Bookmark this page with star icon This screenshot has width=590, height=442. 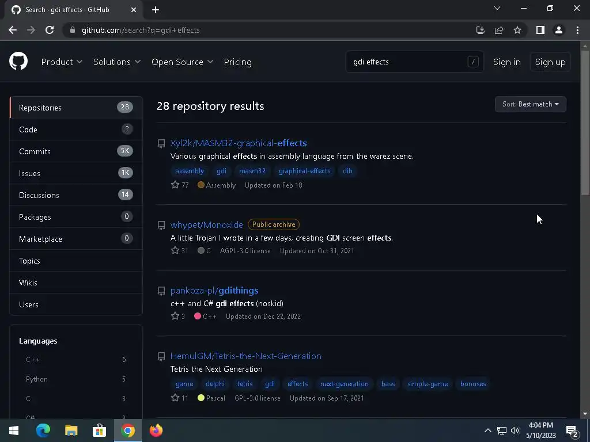click(517, 30)
